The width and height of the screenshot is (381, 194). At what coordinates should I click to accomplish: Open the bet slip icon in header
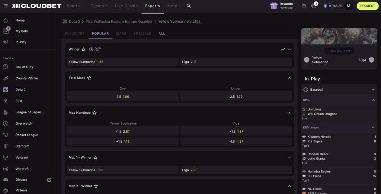click(x=314, y=6)
